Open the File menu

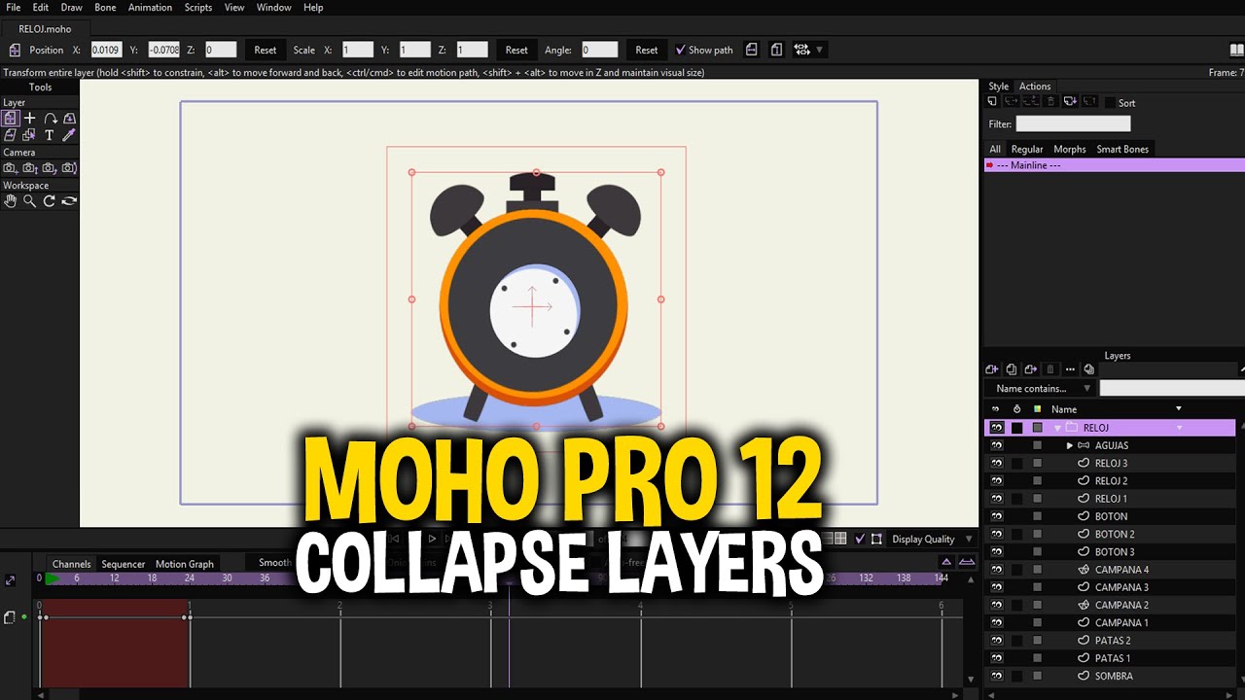(x=14, y=7)
